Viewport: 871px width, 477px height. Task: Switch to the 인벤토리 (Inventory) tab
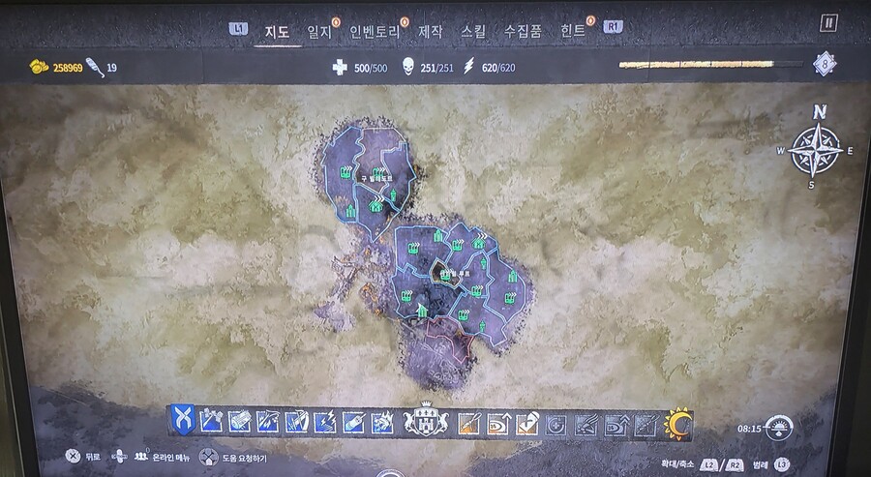(x=375, y=31)
